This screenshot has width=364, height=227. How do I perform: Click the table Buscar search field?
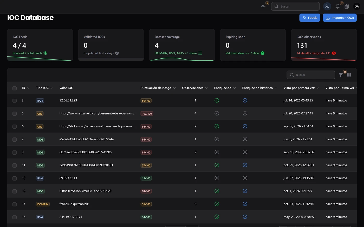click(x=311, y=75)
